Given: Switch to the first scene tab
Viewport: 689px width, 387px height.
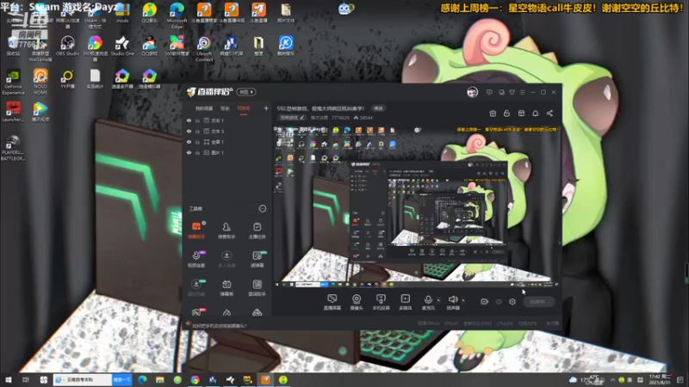Looking at the screenshot, I should point(204,108).
